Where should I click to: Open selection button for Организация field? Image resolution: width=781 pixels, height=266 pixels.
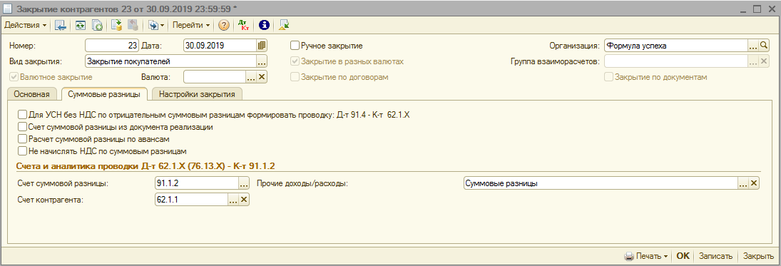click(x=753, y=46)
